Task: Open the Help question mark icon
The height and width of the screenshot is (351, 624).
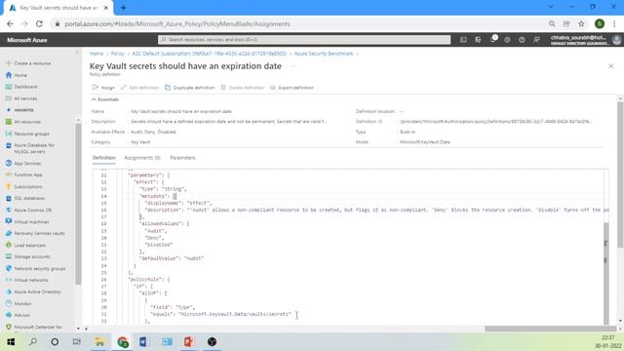Action: click(522, 40)
